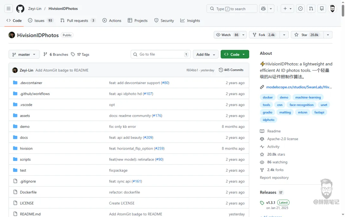This screenshot has width=345, height=217.
Task: Click the page vertical scrollbar
Action: 343,10
